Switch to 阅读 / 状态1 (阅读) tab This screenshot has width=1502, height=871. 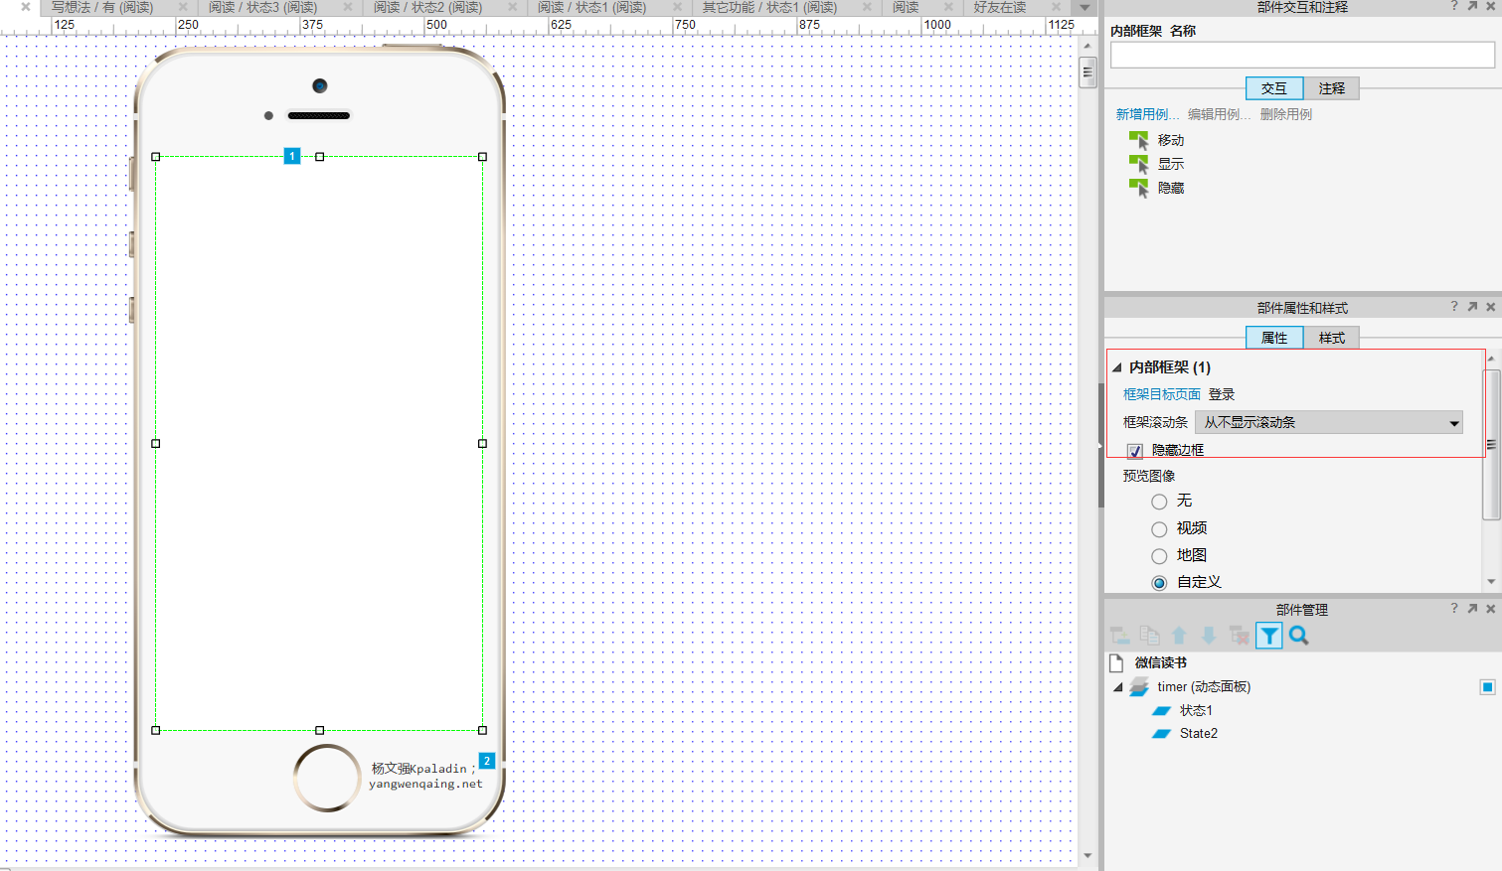592,7
